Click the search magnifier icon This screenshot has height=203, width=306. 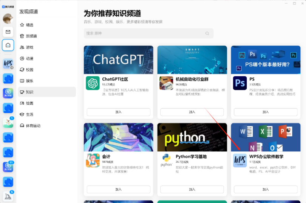(x=207, y=34)
